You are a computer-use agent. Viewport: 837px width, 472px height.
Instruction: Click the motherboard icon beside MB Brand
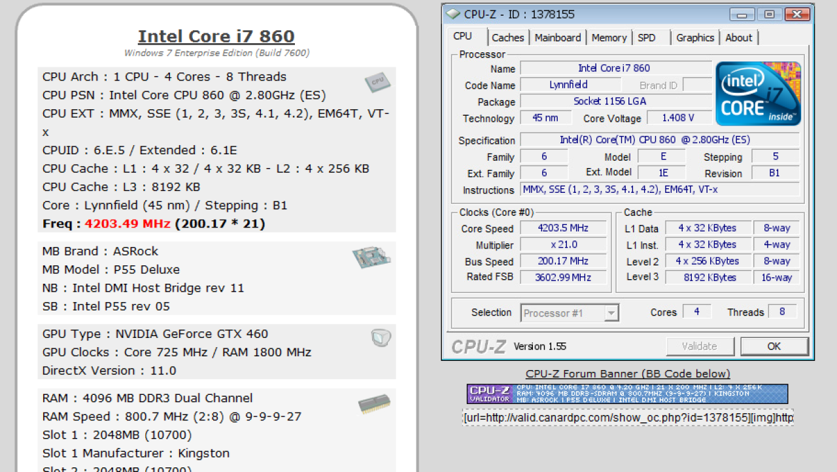371,257
